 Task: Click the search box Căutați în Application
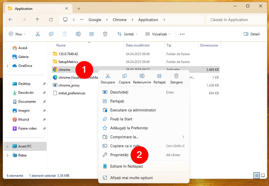click(x=237, y=20)
